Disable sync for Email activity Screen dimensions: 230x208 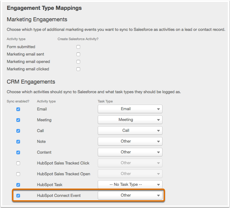[x=18, y=109]
